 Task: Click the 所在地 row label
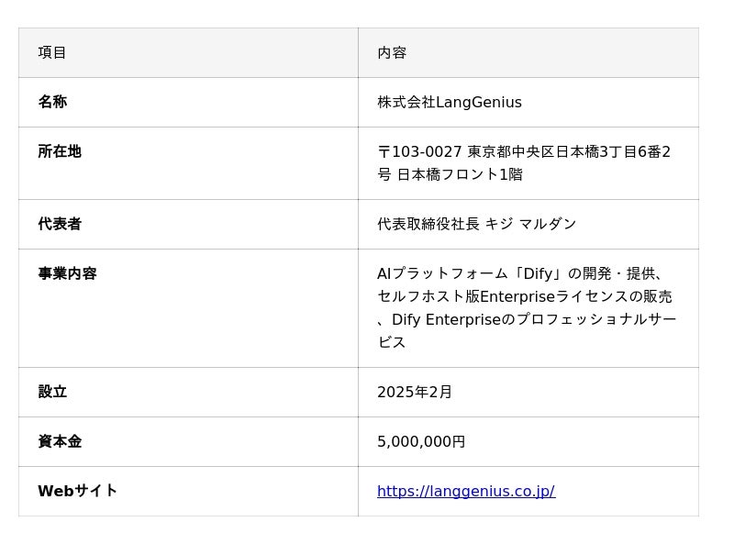point(188,163)
